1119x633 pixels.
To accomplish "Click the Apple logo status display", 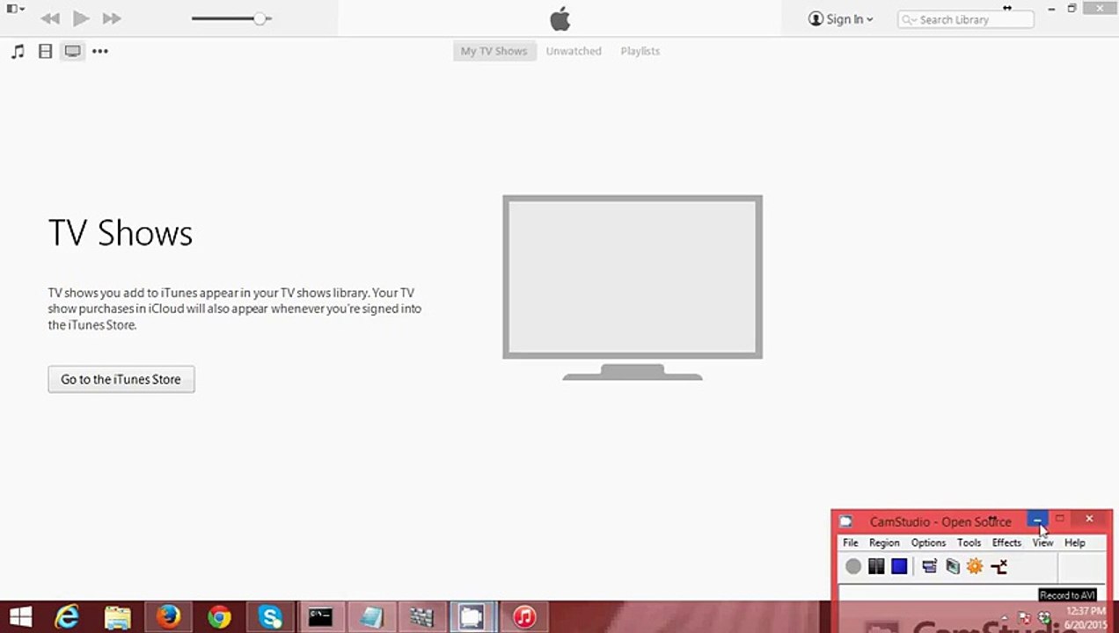I will [559, 18].
